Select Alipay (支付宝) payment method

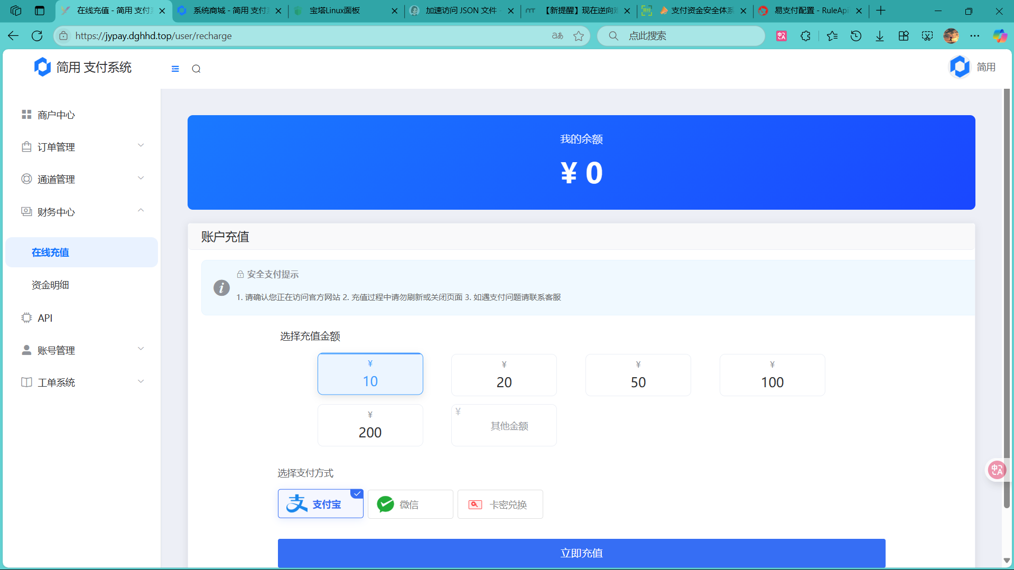pyautogui.click(x=320, y=504)
